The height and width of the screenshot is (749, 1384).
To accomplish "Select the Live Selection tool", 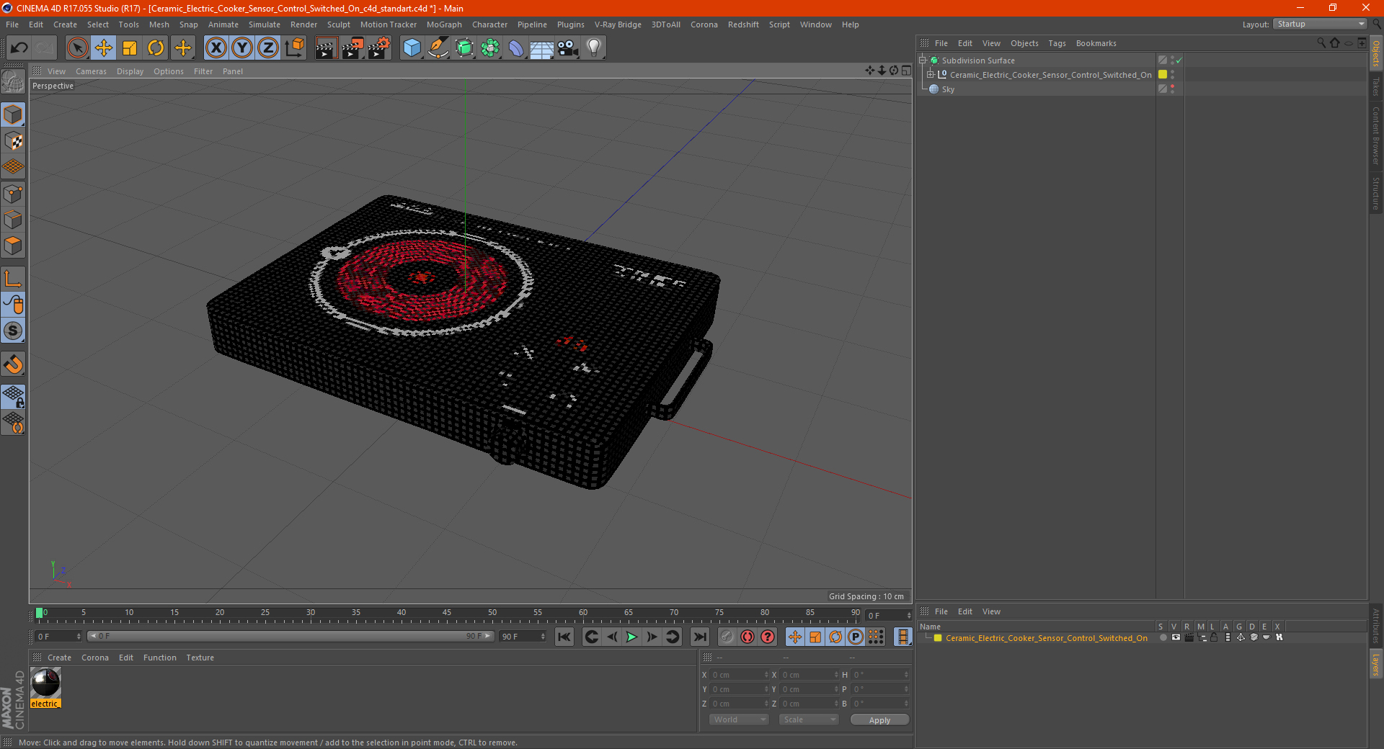I will pos(77,48).
